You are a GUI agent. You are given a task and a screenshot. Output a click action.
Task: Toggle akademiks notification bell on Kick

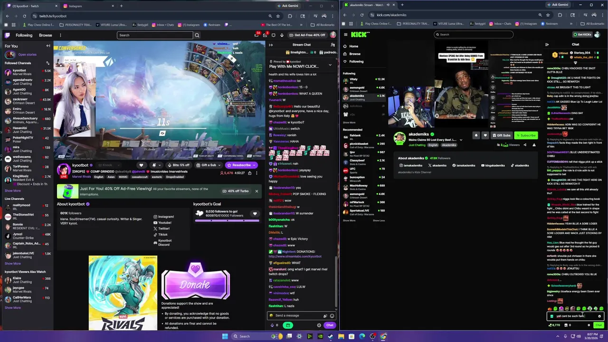(x=476, y=135)
